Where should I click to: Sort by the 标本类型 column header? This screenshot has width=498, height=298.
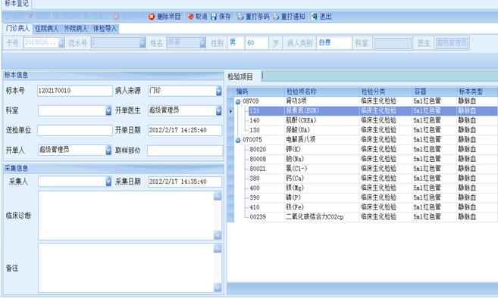click(x=478, y=92)
